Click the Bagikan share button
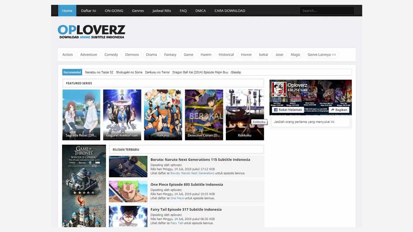413x232 pixels. (339, 110)
